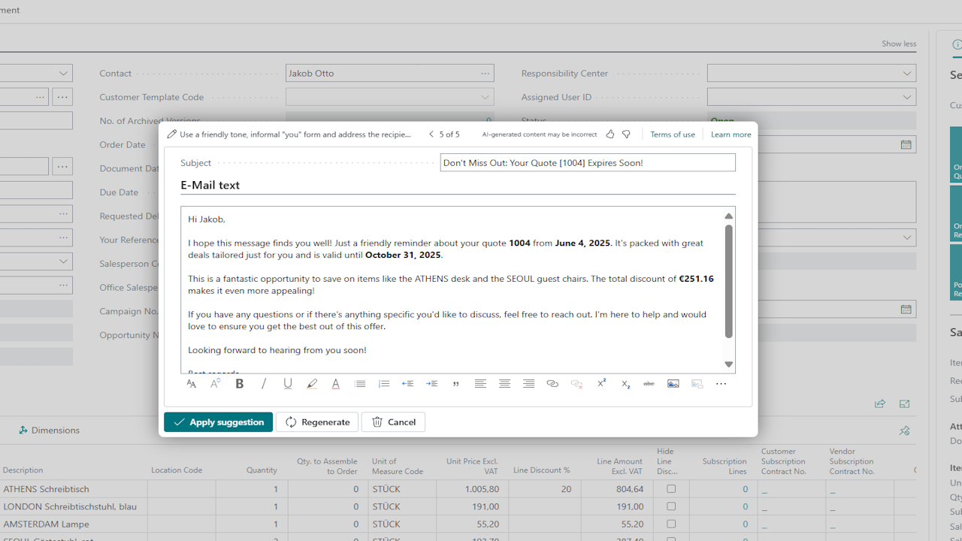The height and width of the screenshot is (541, 962).
Task: Click the pin icon on the lines toolbar
Action: (904, 431)
